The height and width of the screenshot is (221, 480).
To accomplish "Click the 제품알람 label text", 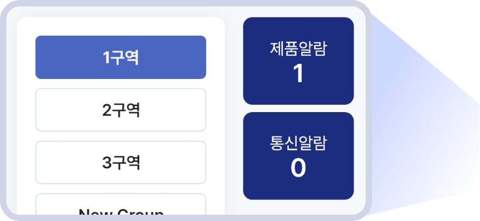I will pyautogui.click(x=298, y=49).
